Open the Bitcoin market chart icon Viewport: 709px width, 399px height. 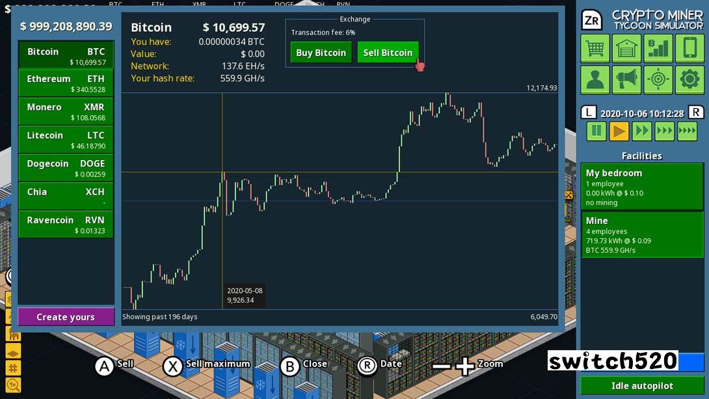pyautogui.click(x=658, y=48)
